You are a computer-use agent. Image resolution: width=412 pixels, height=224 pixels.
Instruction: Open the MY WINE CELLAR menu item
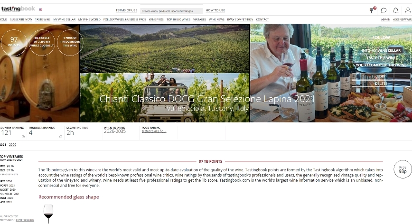point(65,19)
